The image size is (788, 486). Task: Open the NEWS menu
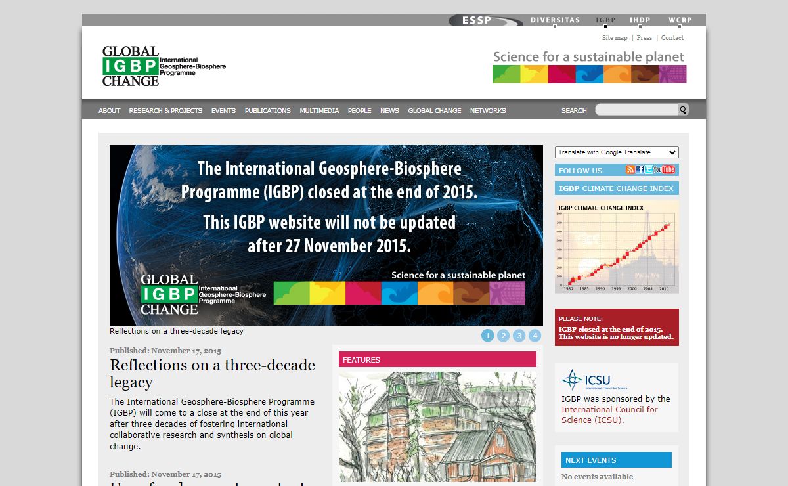389,110
